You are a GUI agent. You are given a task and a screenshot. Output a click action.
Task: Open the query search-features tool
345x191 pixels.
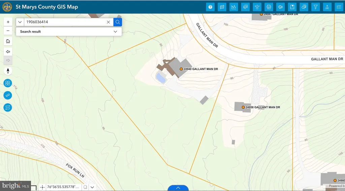click(304, 7)
